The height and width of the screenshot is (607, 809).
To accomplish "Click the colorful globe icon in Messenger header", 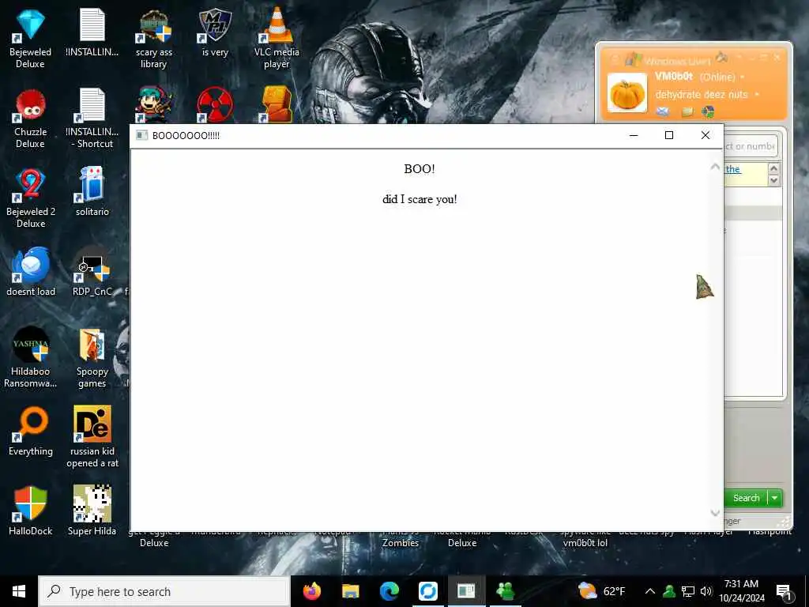I will coord(708,111).
